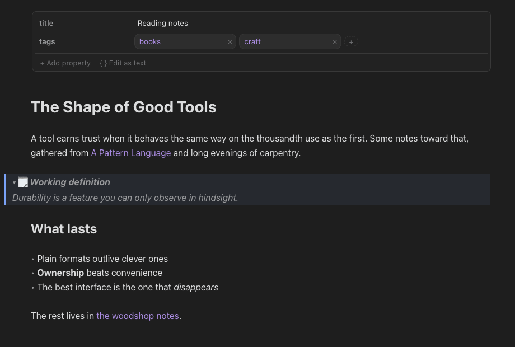Viewport: 515px width, 347px height.
Task: Click the What lasts heading
Action: 64,229
